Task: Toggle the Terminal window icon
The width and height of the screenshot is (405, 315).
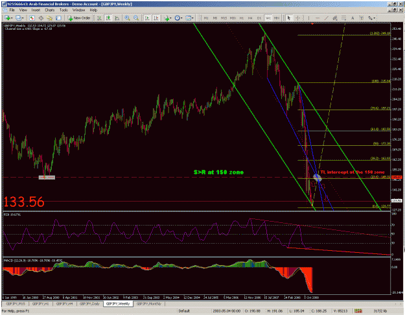Action: point(58,18)
